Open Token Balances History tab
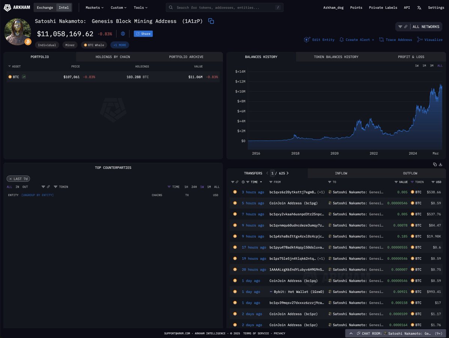The width and height of the screenshot is (449, 338). pyautogui.click(x=336, y=57)
